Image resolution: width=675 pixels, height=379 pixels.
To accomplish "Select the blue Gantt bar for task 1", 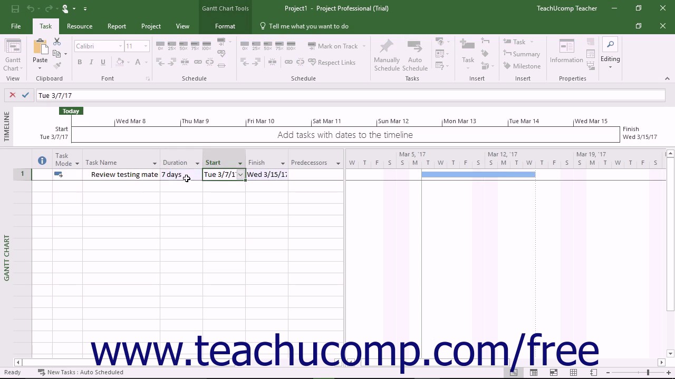I will tap(478, 174).
